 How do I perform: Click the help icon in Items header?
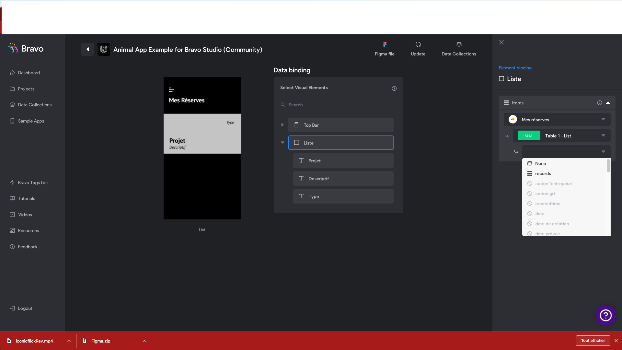(600, 103)
